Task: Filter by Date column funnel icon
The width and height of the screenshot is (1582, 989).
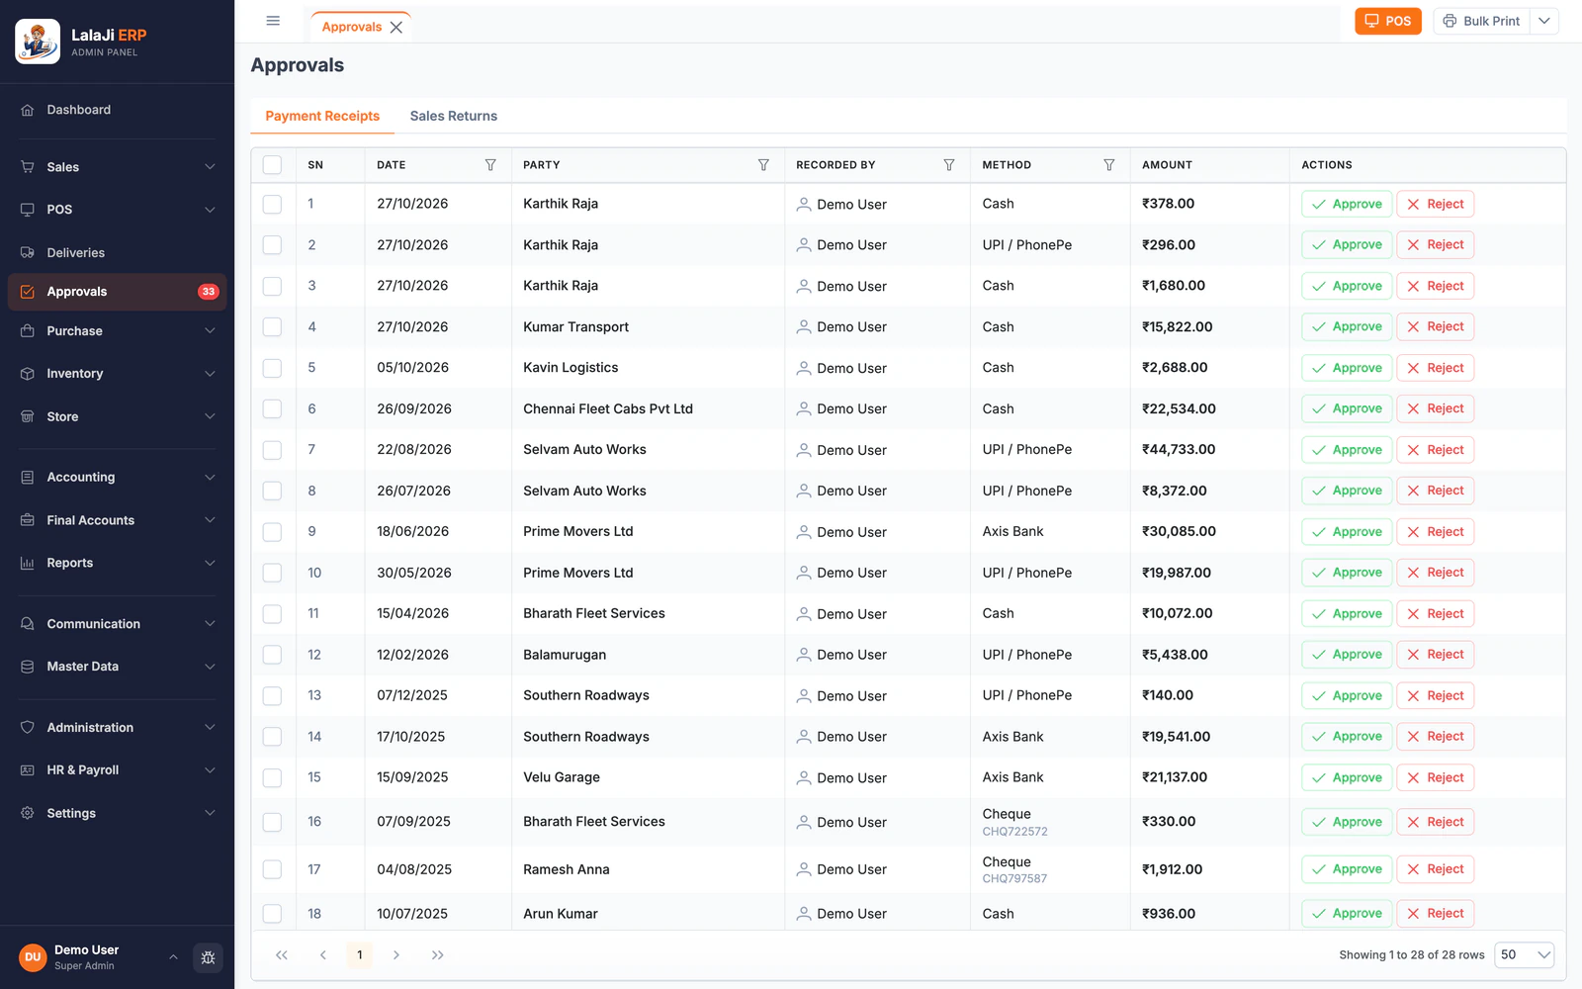Action: click(490, 165)
